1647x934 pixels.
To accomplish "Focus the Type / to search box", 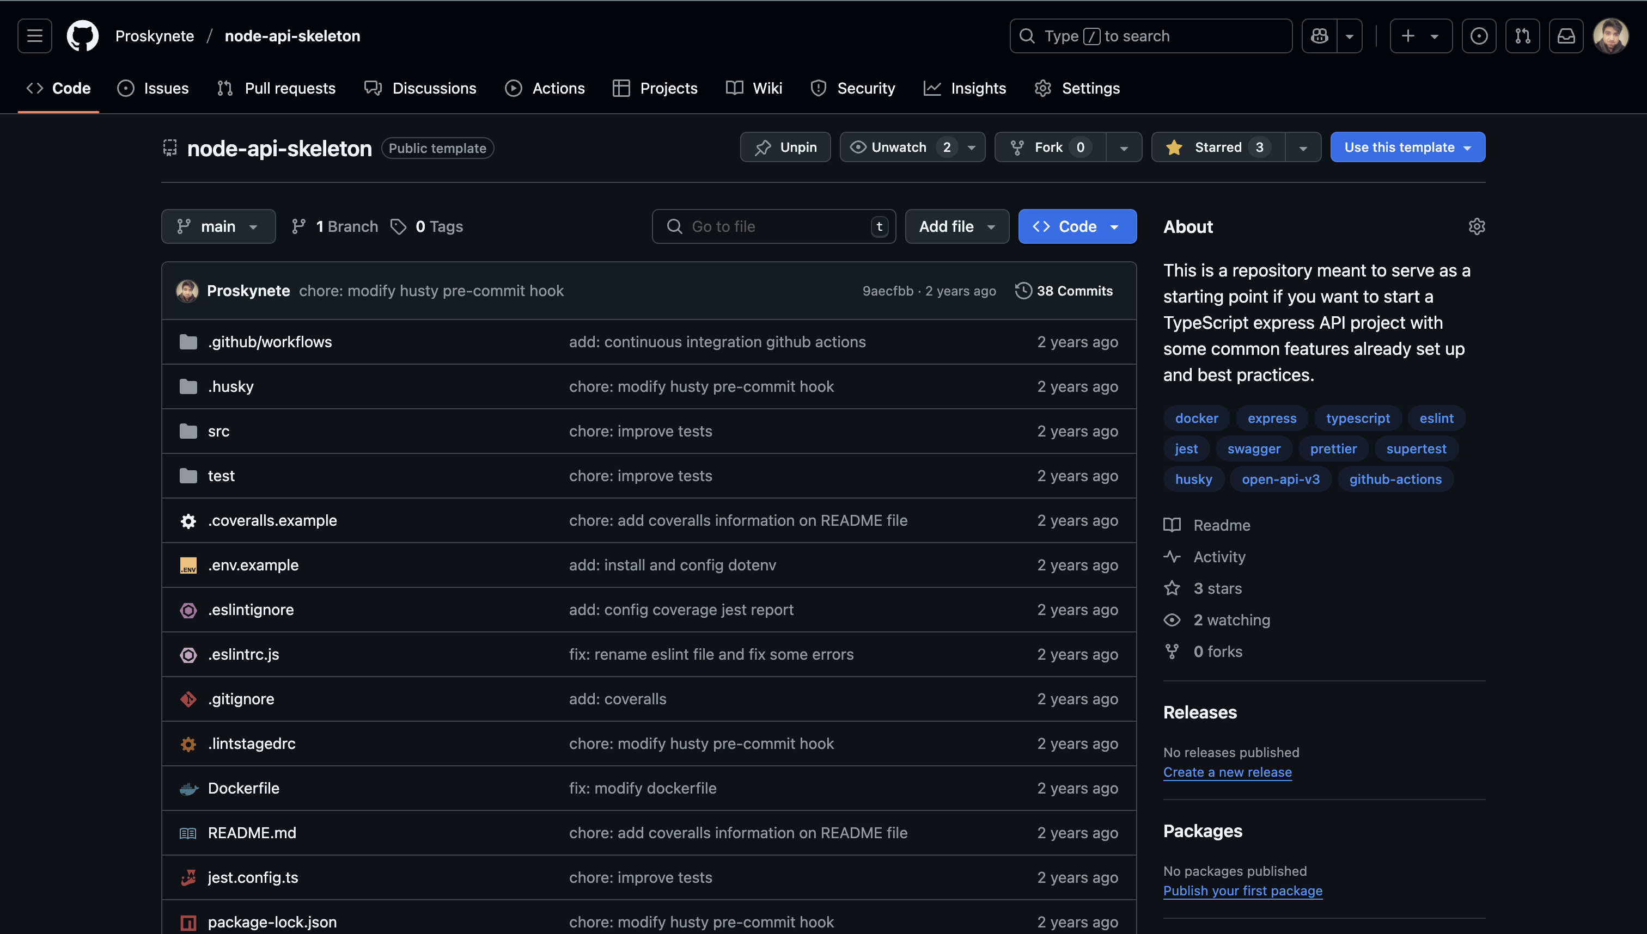I will click(1151, 36).
